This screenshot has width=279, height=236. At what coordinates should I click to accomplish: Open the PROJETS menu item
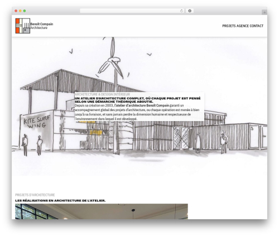pyautogui.click(x=229, y=26)
